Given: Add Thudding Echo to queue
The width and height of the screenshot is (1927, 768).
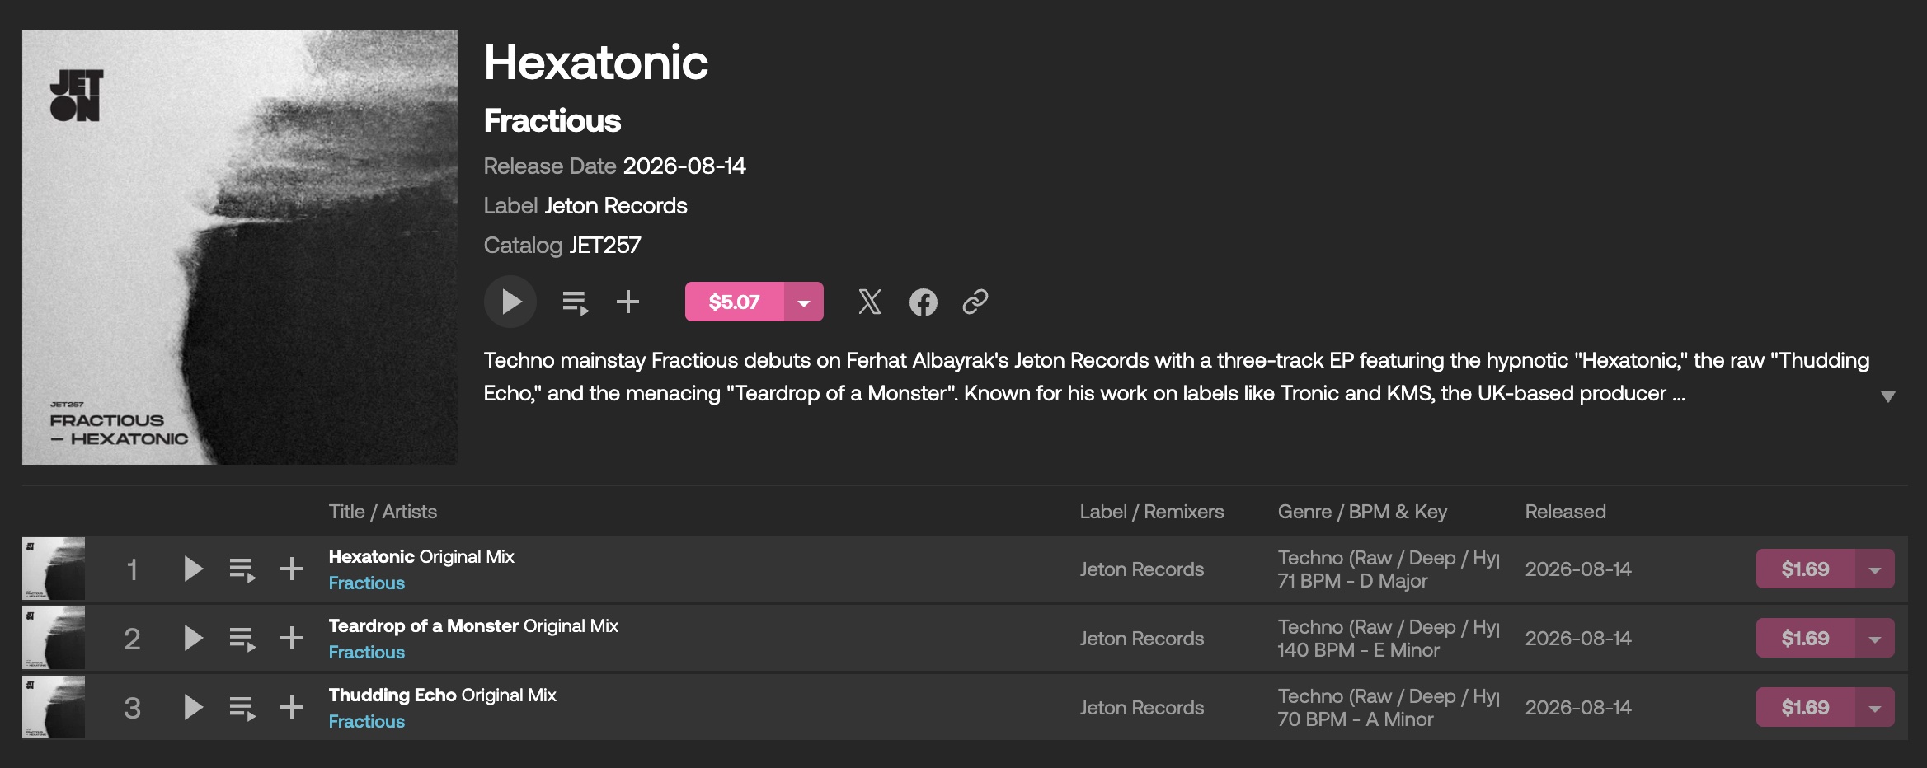Looking at the screenshot, I should pos(242,708).
